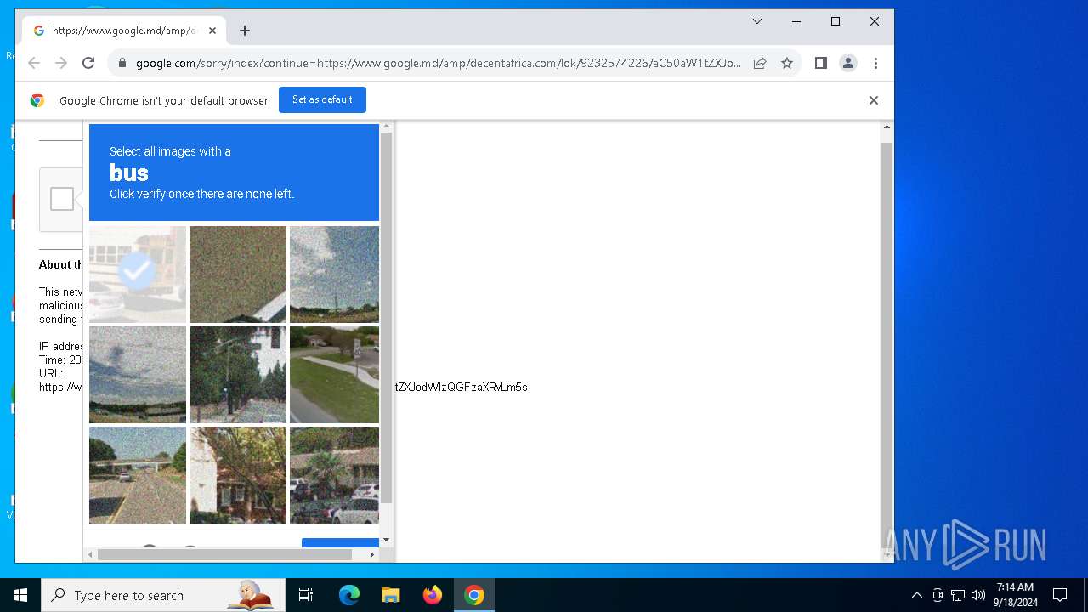The image size is (1088, 612).
Task: Select the cloudy sky horizon tile
Action: click(x=138, y=374)
